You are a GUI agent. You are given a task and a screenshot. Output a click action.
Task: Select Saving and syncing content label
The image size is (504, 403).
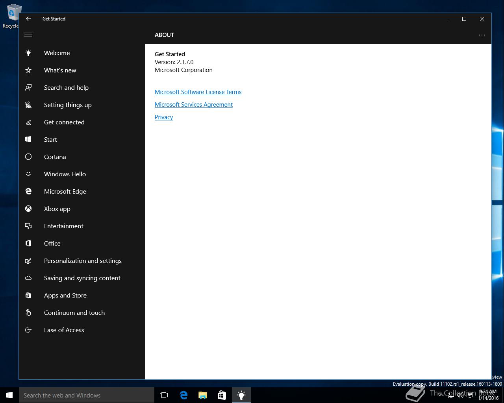(x=82, y=278)
